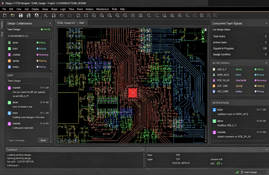Click CLK_125M signal icon in Active Signals

click(214, 86)
